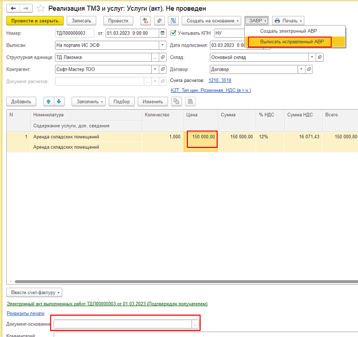Screen dimensions: 358x337
Task: Open the Заполнить dropdown button
Action: pos(90,102)
